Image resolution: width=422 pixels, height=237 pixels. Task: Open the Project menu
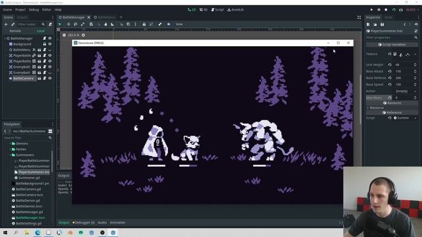20,10
